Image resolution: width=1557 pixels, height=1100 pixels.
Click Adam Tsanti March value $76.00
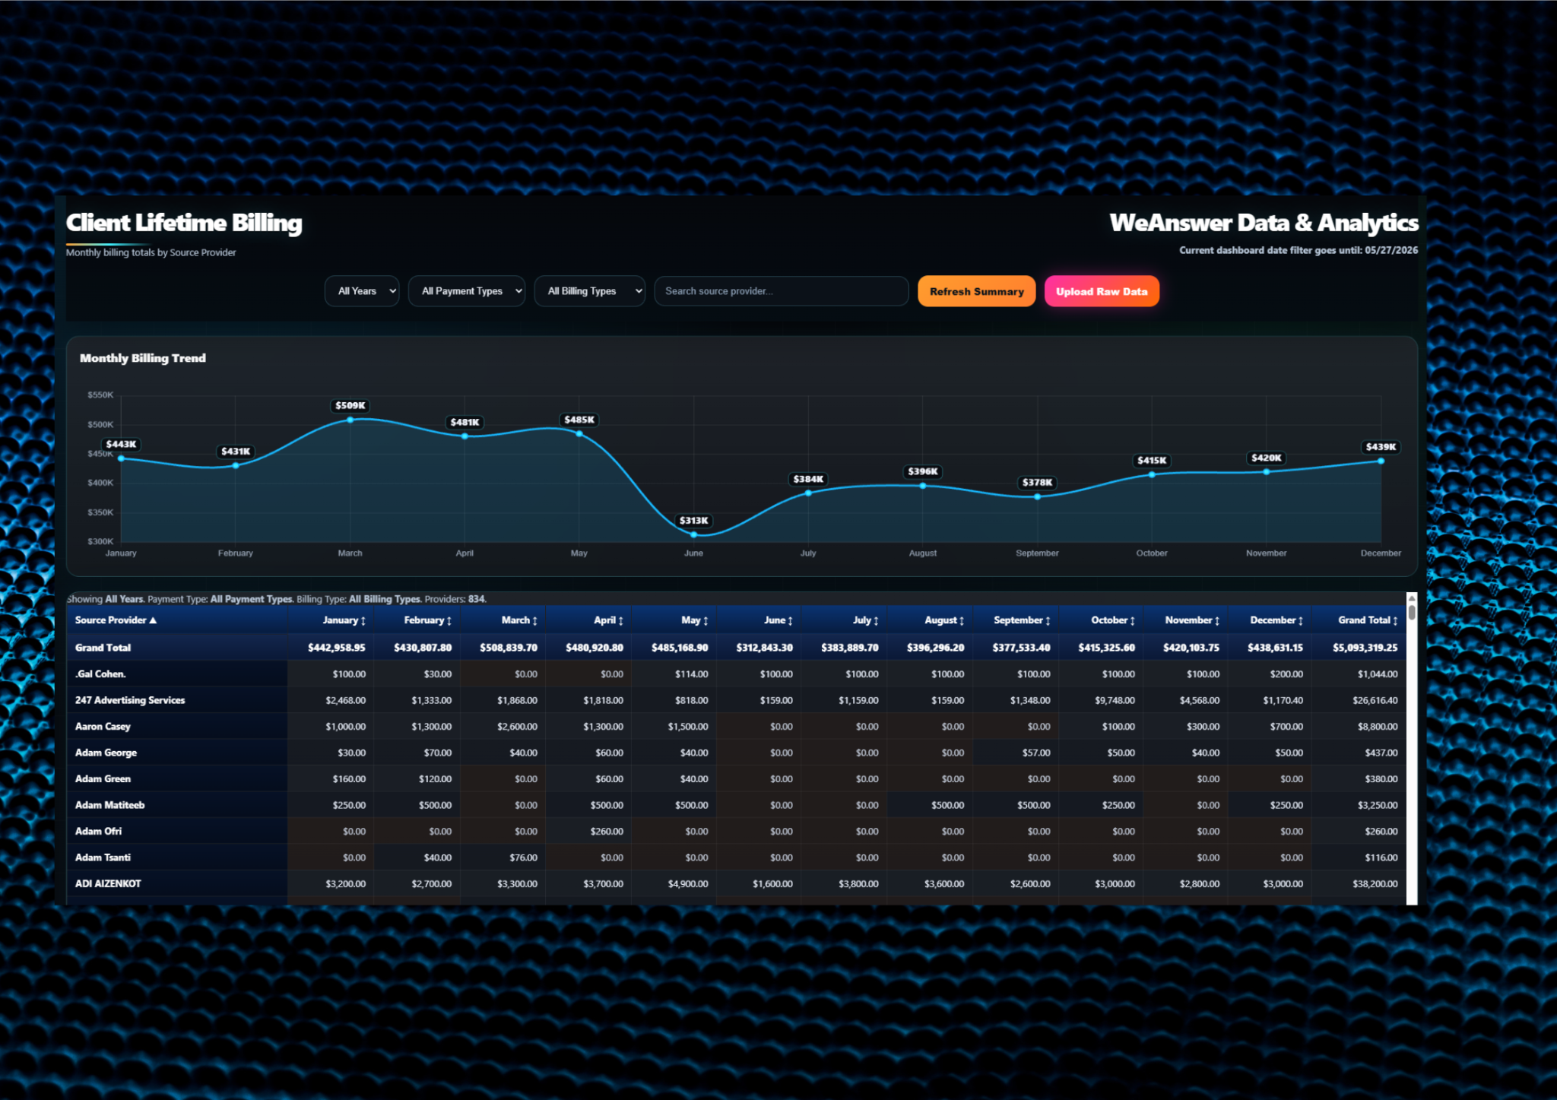coord(523,857)
